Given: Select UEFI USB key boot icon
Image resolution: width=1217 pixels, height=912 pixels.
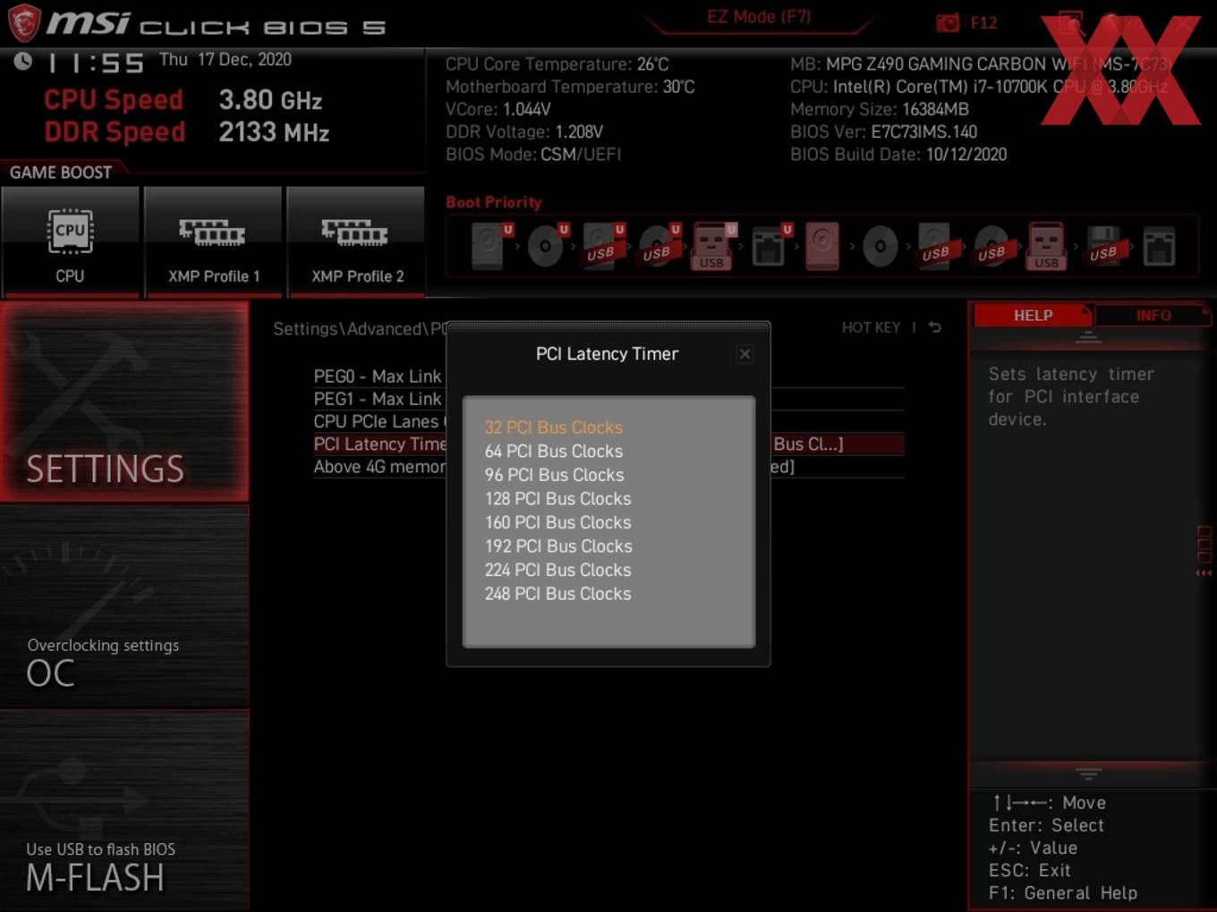Looking at the screenshot, I should click(x=713, y=246).
